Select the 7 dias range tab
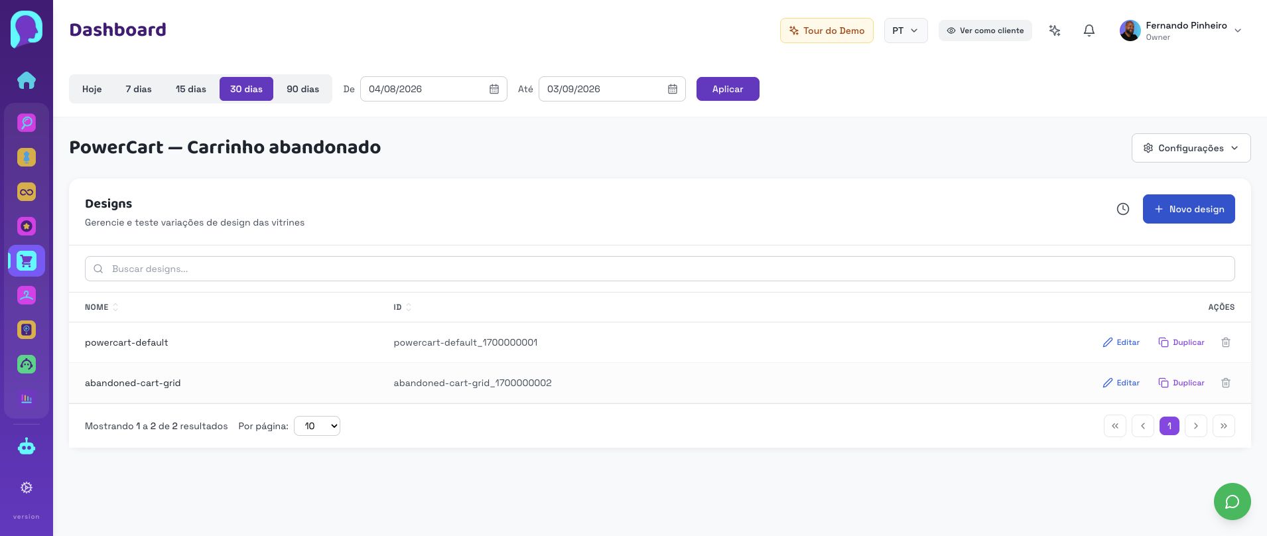Image resolution: width=1267 pixels, height=536 pixels. tap(139, 89)
